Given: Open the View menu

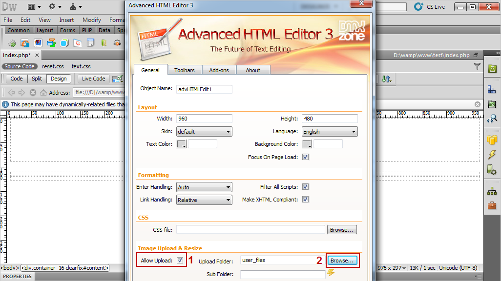Looking at the screenshot, I should [x=45, y=20].
